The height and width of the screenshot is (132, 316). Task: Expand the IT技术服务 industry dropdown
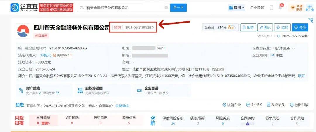point(284,48)
